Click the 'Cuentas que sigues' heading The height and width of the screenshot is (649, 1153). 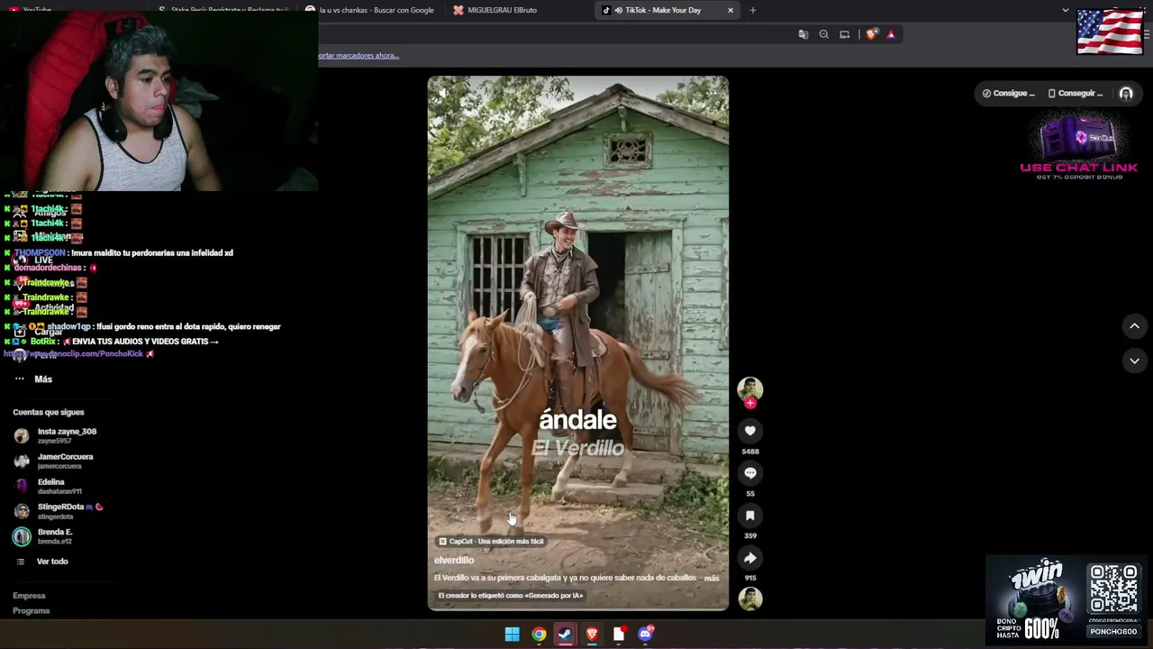[x=49, y=412]
